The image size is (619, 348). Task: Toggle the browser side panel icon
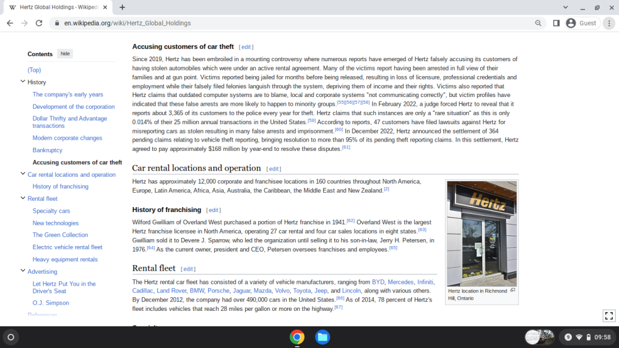pos(556,23)
